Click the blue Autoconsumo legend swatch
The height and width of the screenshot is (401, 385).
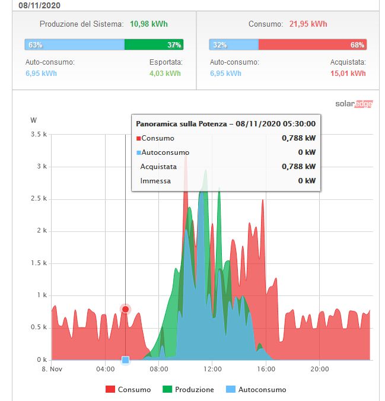pos(230,390)
